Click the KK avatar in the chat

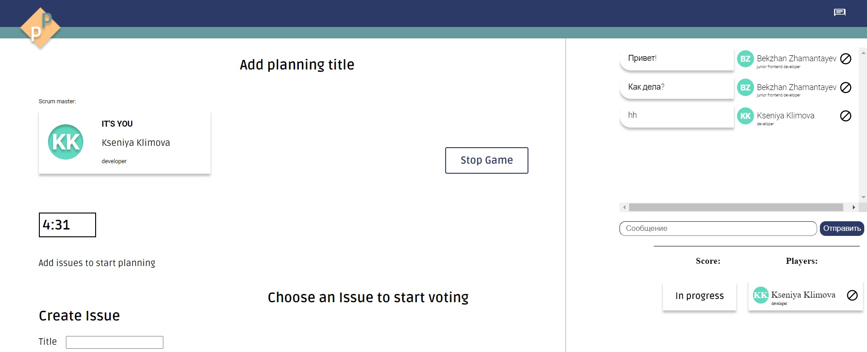tap(745, 116)
